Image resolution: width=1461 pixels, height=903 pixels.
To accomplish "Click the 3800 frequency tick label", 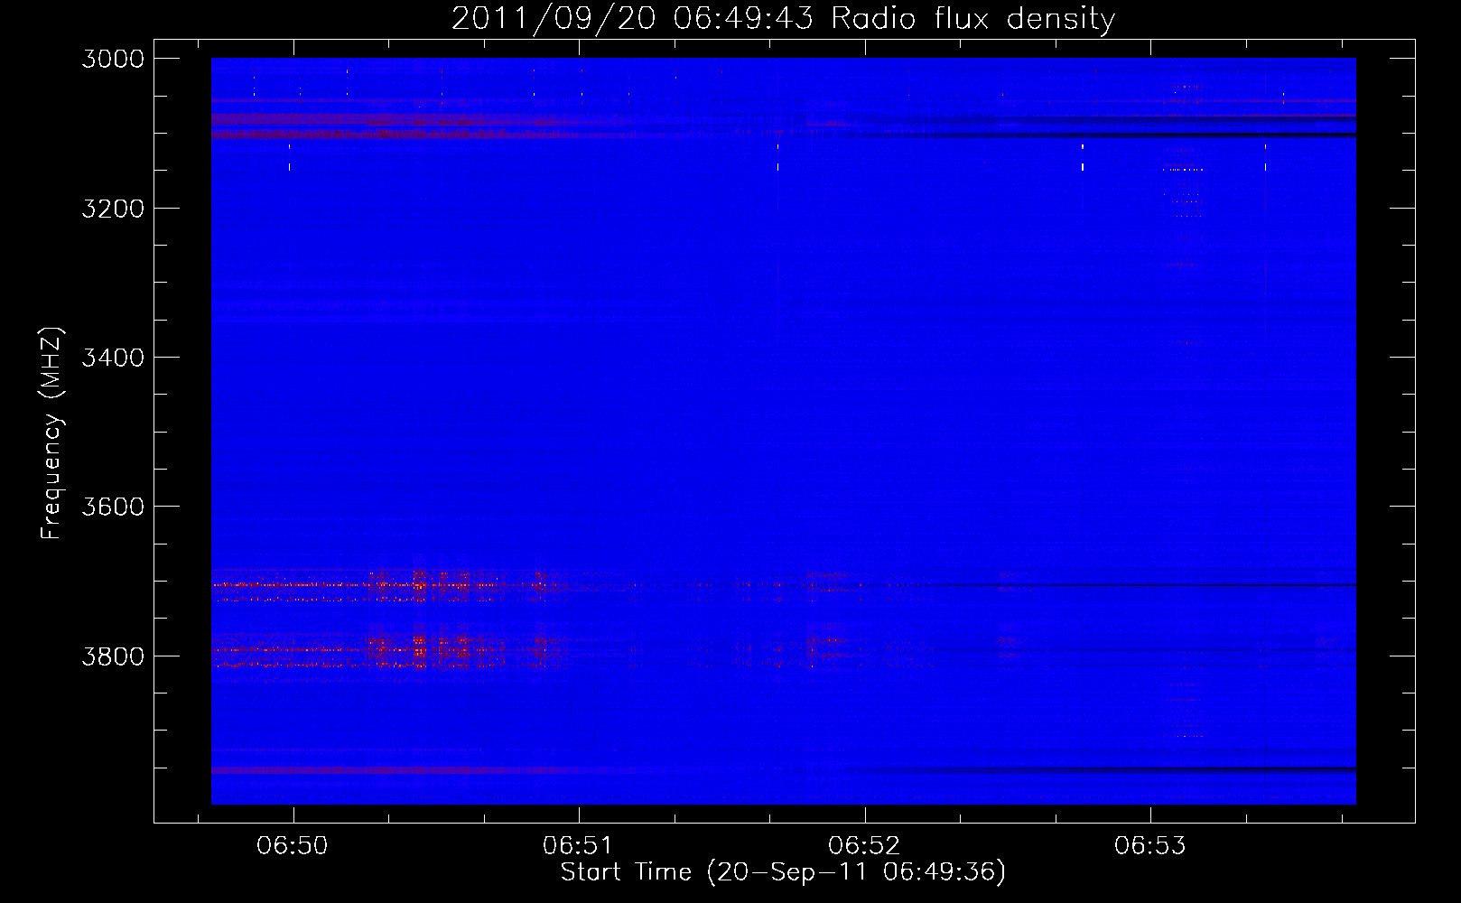I will pos(113,656).
